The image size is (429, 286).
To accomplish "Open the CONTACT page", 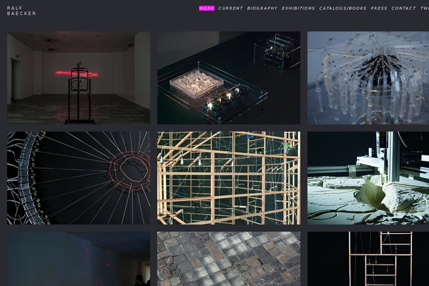I will pyautogui.click(x=403, y=8).
